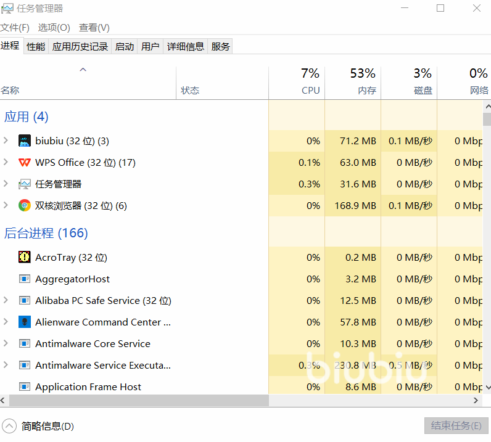Open the 选项 menu

[x=54, y=28]
